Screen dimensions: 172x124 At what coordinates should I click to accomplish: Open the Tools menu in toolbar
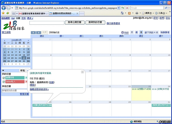[x=161, y=13]
